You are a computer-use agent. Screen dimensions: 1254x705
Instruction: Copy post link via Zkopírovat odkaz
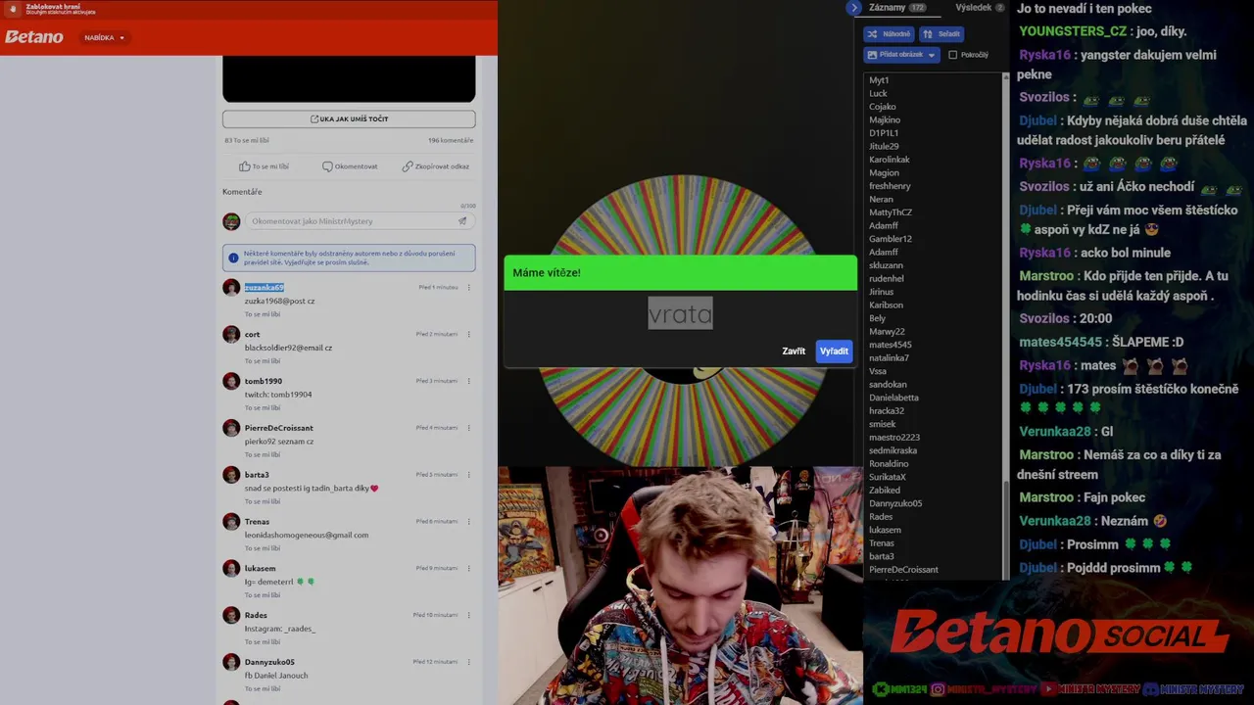(x=435, y=166)
